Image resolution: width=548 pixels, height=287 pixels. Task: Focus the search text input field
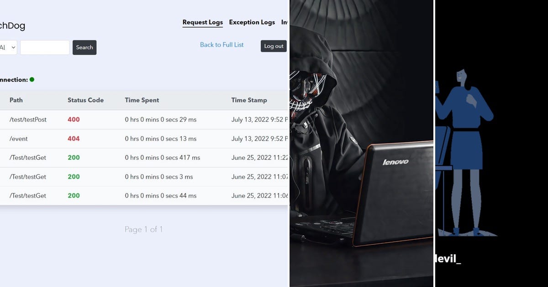[45, 47]
